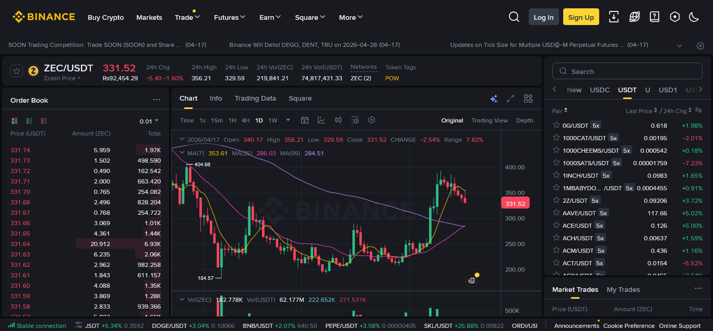Open candlestick chart style icon

click(338, 120)
